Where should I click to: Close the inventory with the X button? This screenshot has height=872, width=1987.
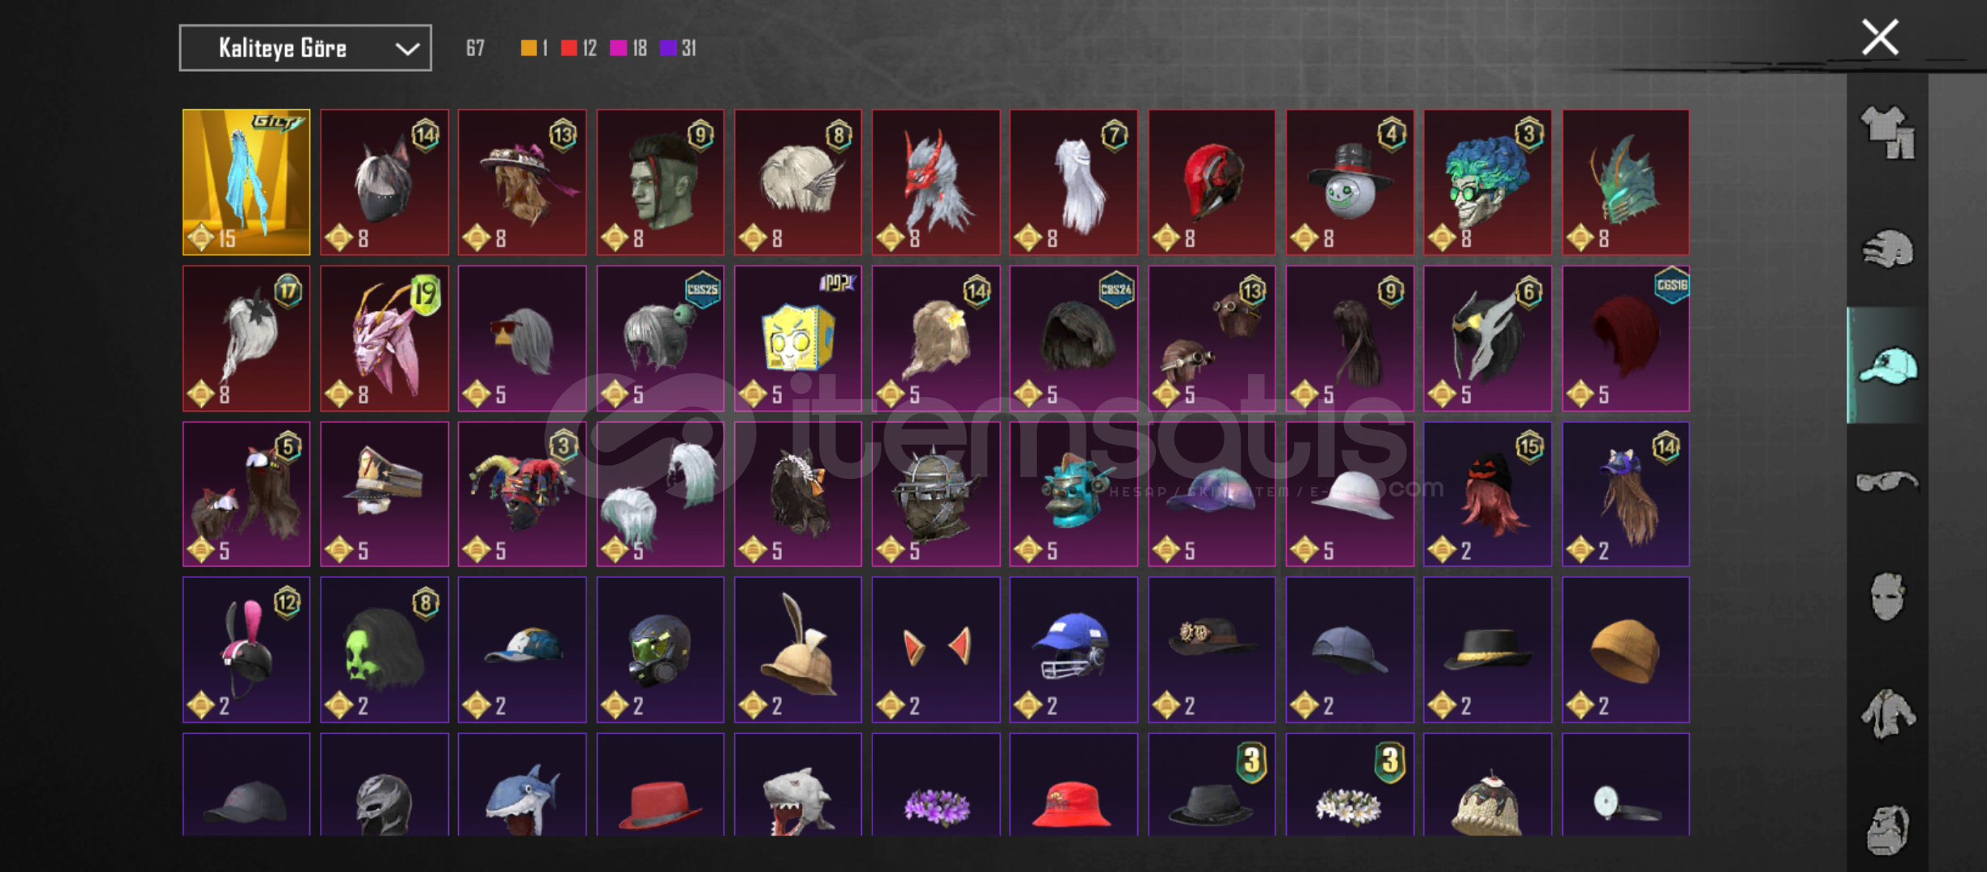click(1880, 38)
